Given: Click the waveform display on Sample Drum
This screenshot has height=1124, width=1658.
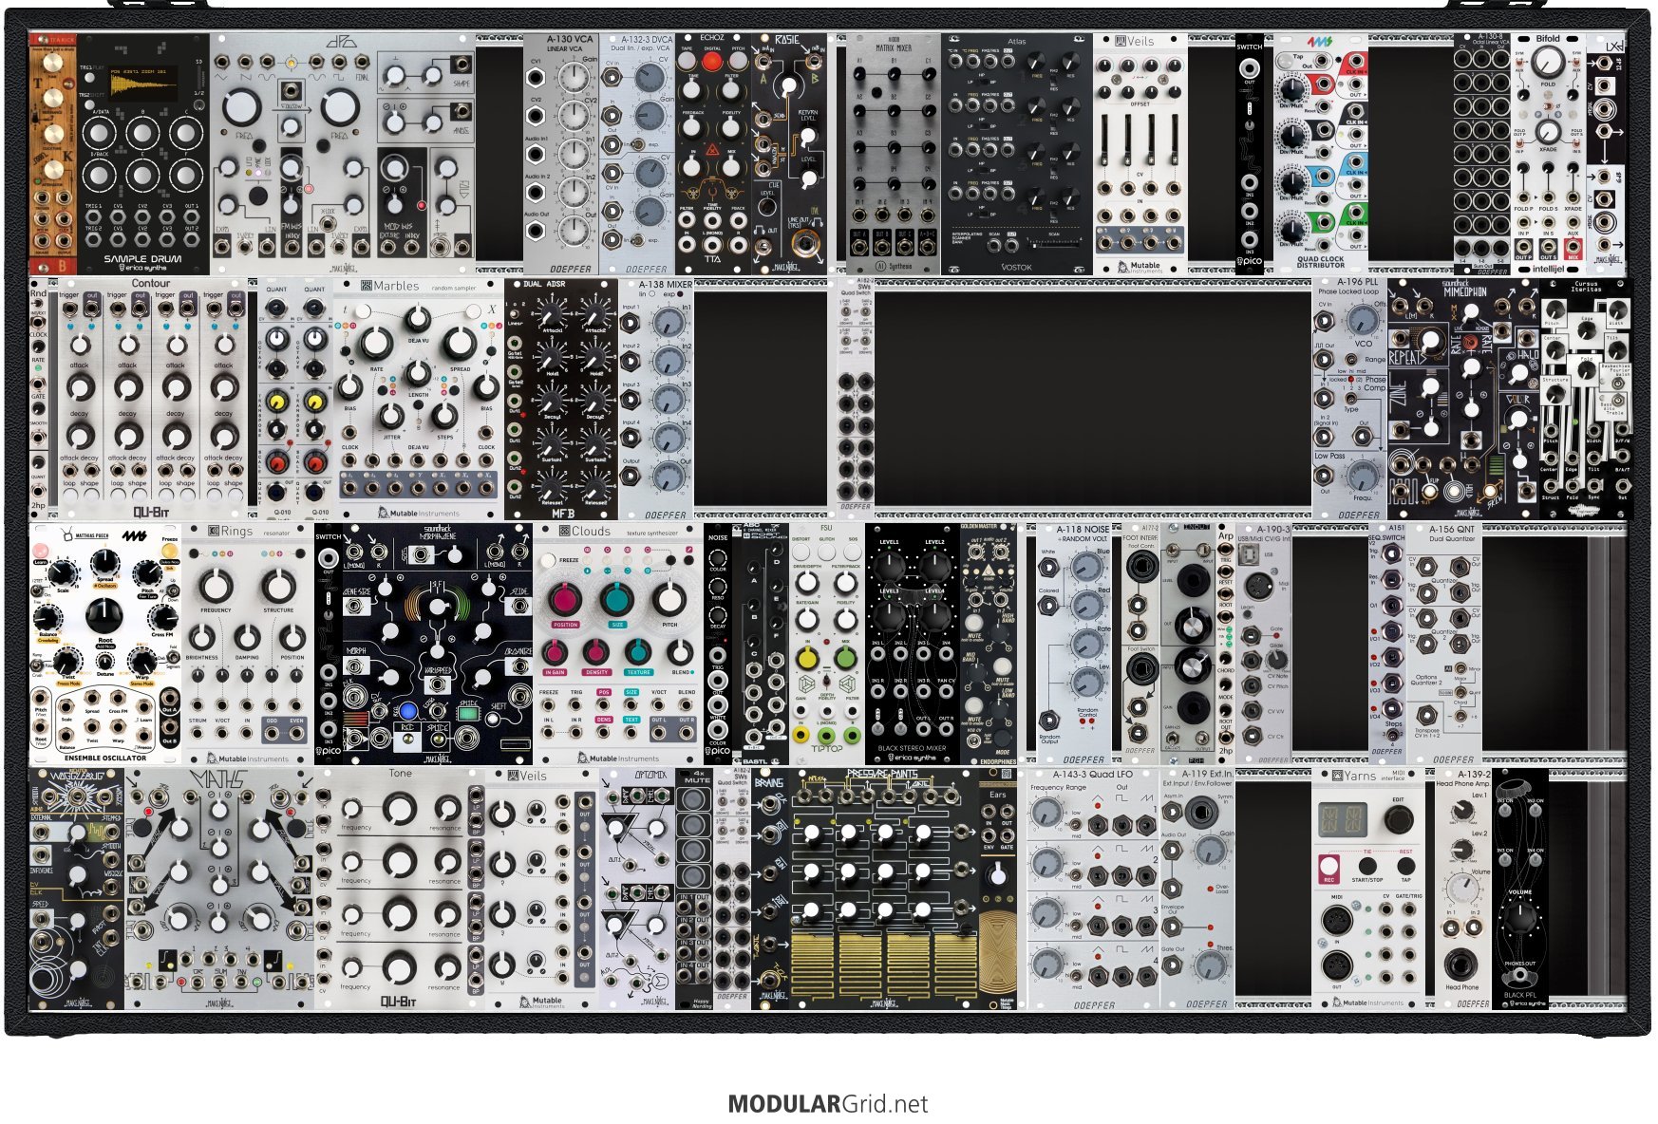Looking at the screenshot, I should pyautogui.click(x=144, y=85).
